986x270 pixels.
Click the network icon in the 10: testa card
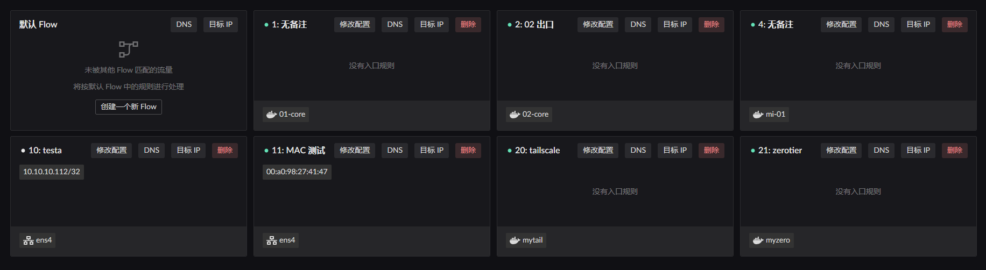pos(29,240)
